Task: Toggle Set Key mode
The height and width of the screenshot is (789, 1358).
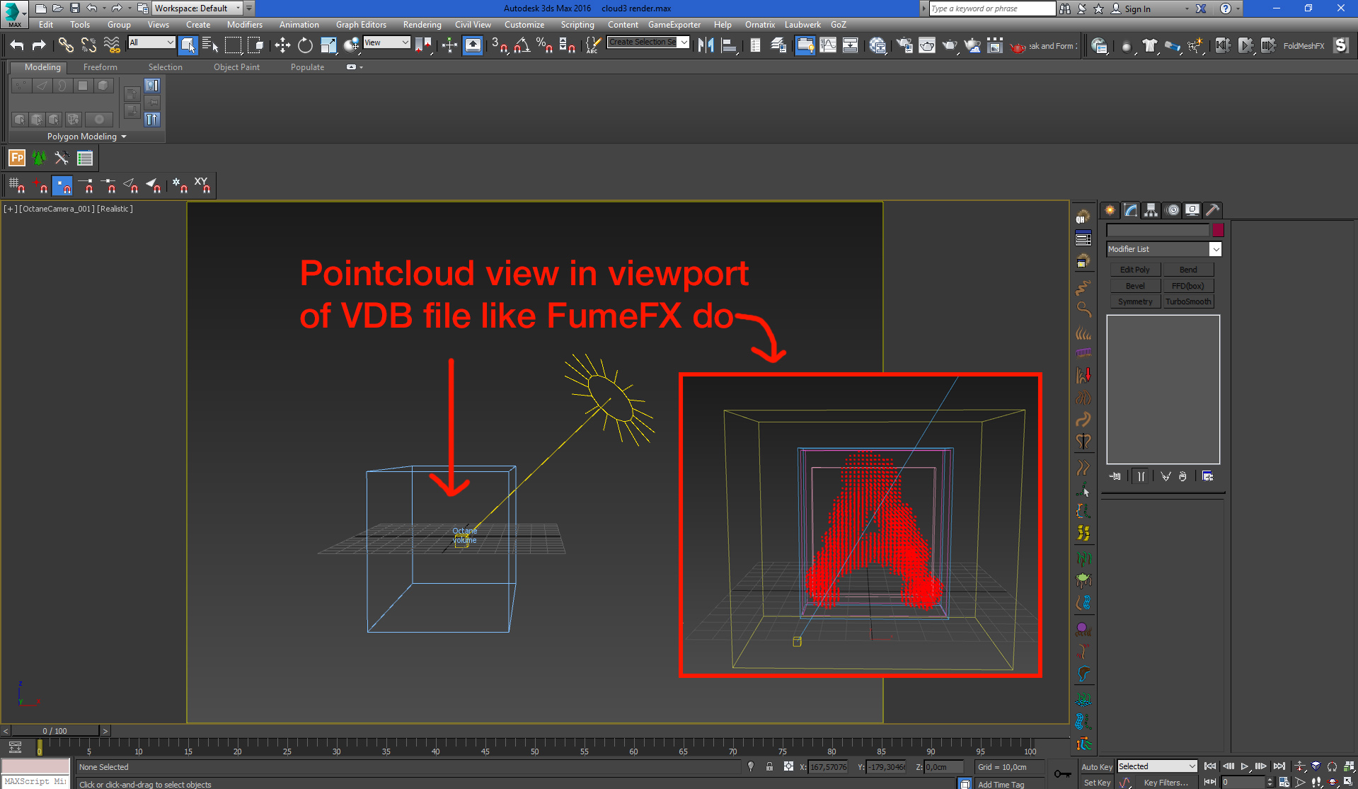Action: point(1097,783)
